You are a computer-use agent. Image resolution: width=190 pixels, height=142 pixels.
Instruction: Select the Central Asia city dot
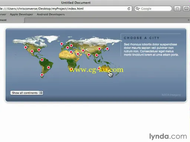(x=83, y=50)
